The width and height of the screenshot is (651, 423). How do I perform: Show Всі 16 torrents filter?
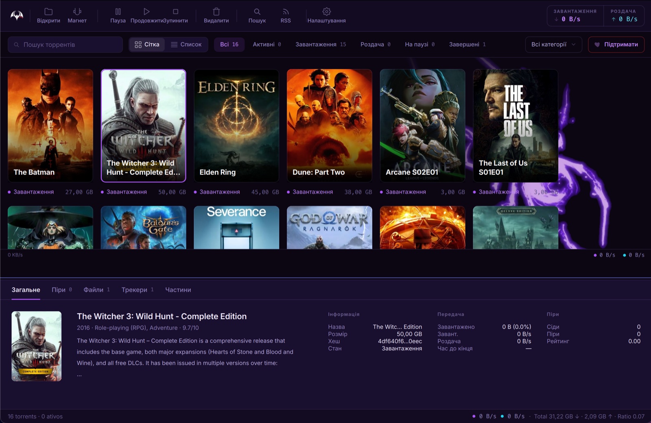229,44
